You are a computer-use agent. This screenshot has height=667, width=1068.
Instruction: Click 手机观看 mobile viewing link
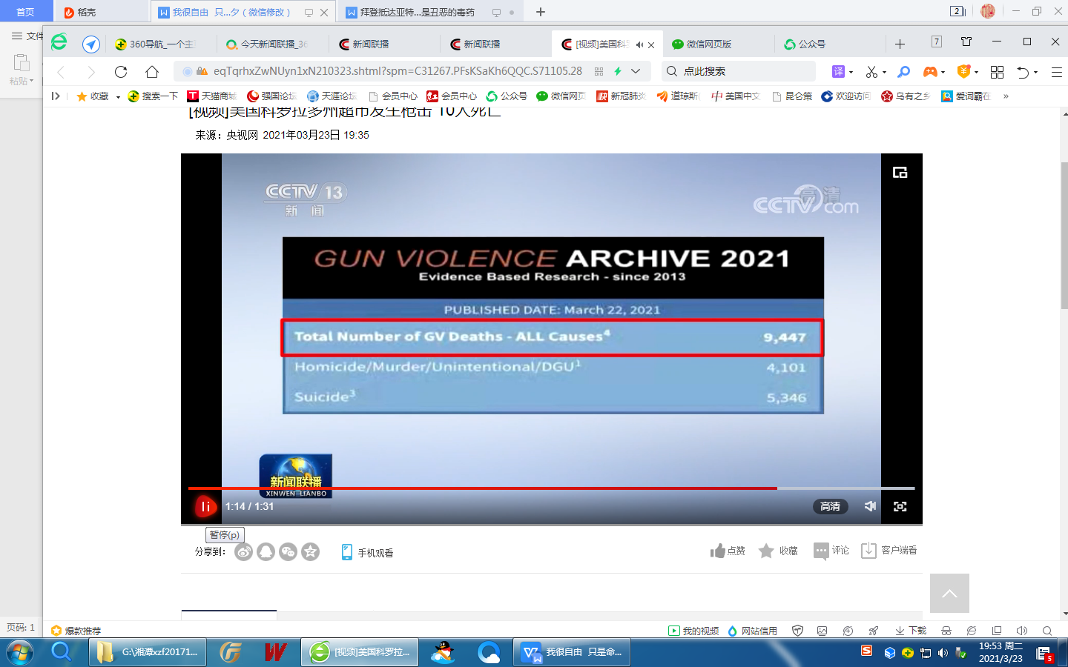[x=368, y=553]
